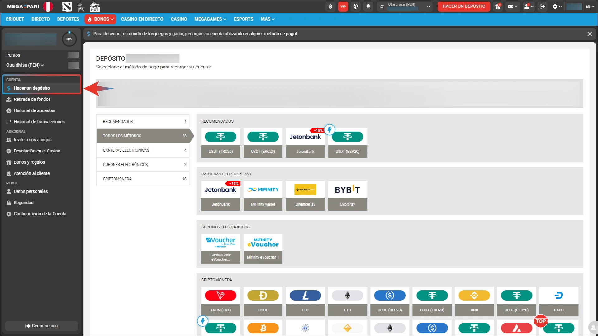The image size is (598, 336).
Task: Expand the settings gear dropdown
Action: coord(557,6)
